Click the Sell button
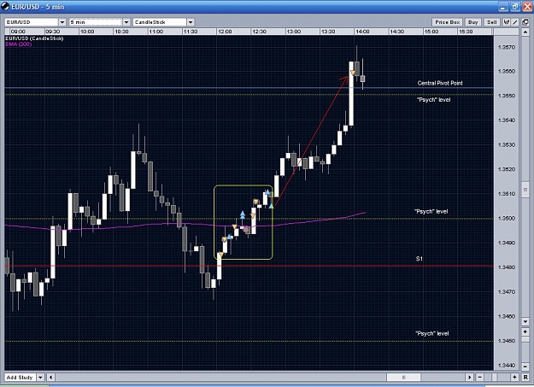534x387 pixels. pos(492,22)
